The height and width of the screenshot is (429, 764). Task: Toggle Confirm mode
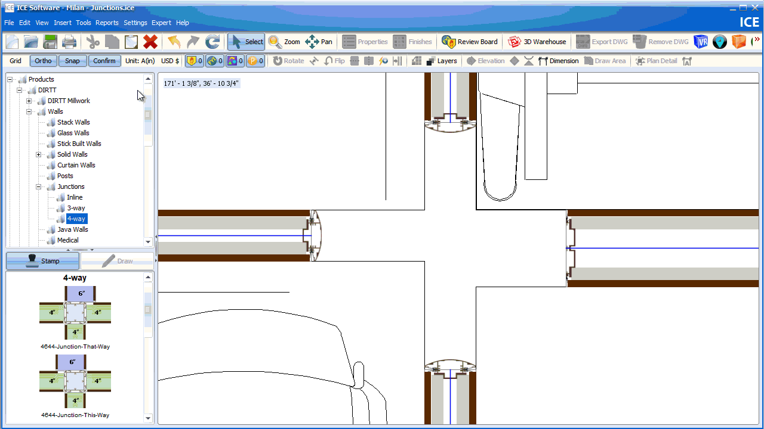(104, 60)
